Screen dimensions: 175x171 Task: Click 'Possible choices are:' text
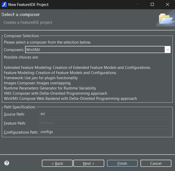[x=21, y=57]
